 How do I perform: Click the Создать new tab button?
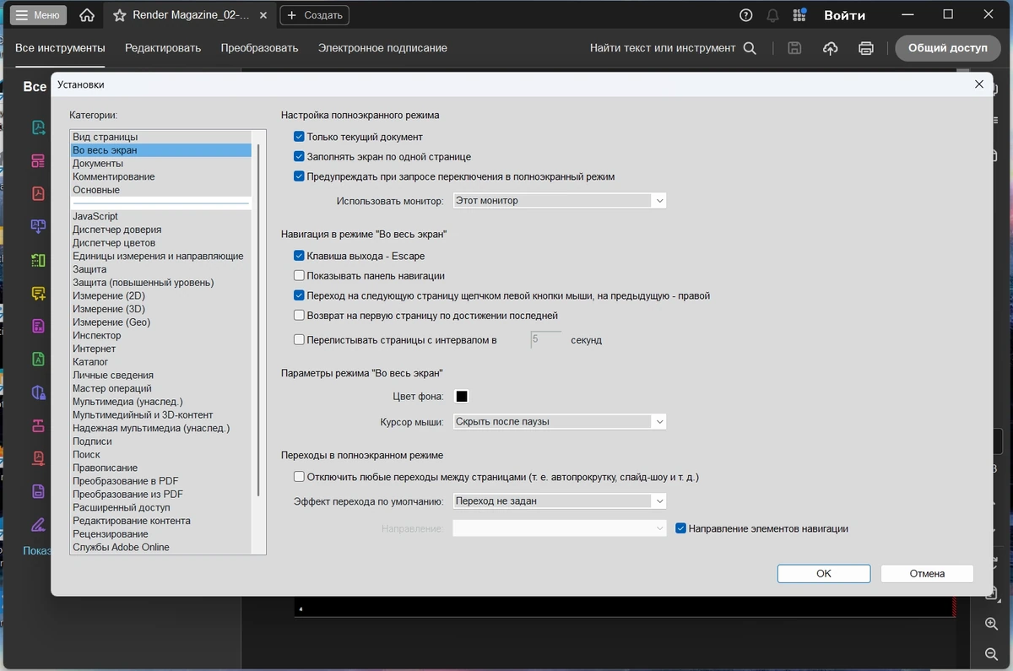pyautogui.click(x=315, y=15)
